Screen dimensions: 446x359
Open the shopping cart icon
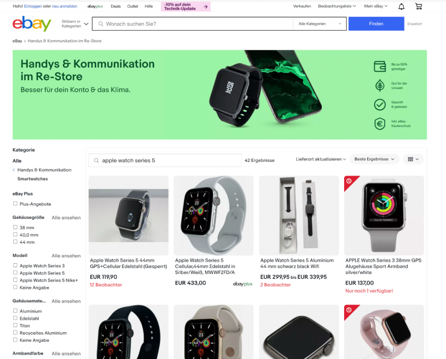pos(419,6)
